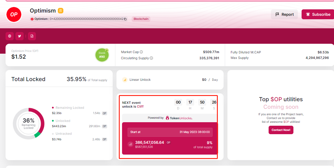Click the $3.74b untracked value
The width and height of the screenshot is (334, 168).
tap(57, 139)
